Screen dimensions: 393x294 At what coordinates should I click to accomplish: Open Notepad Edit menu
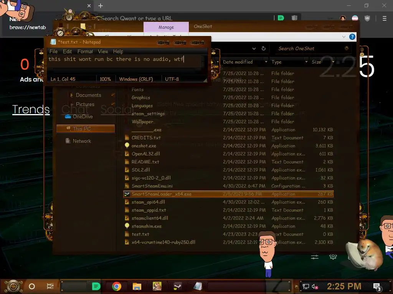pos(67,51)
